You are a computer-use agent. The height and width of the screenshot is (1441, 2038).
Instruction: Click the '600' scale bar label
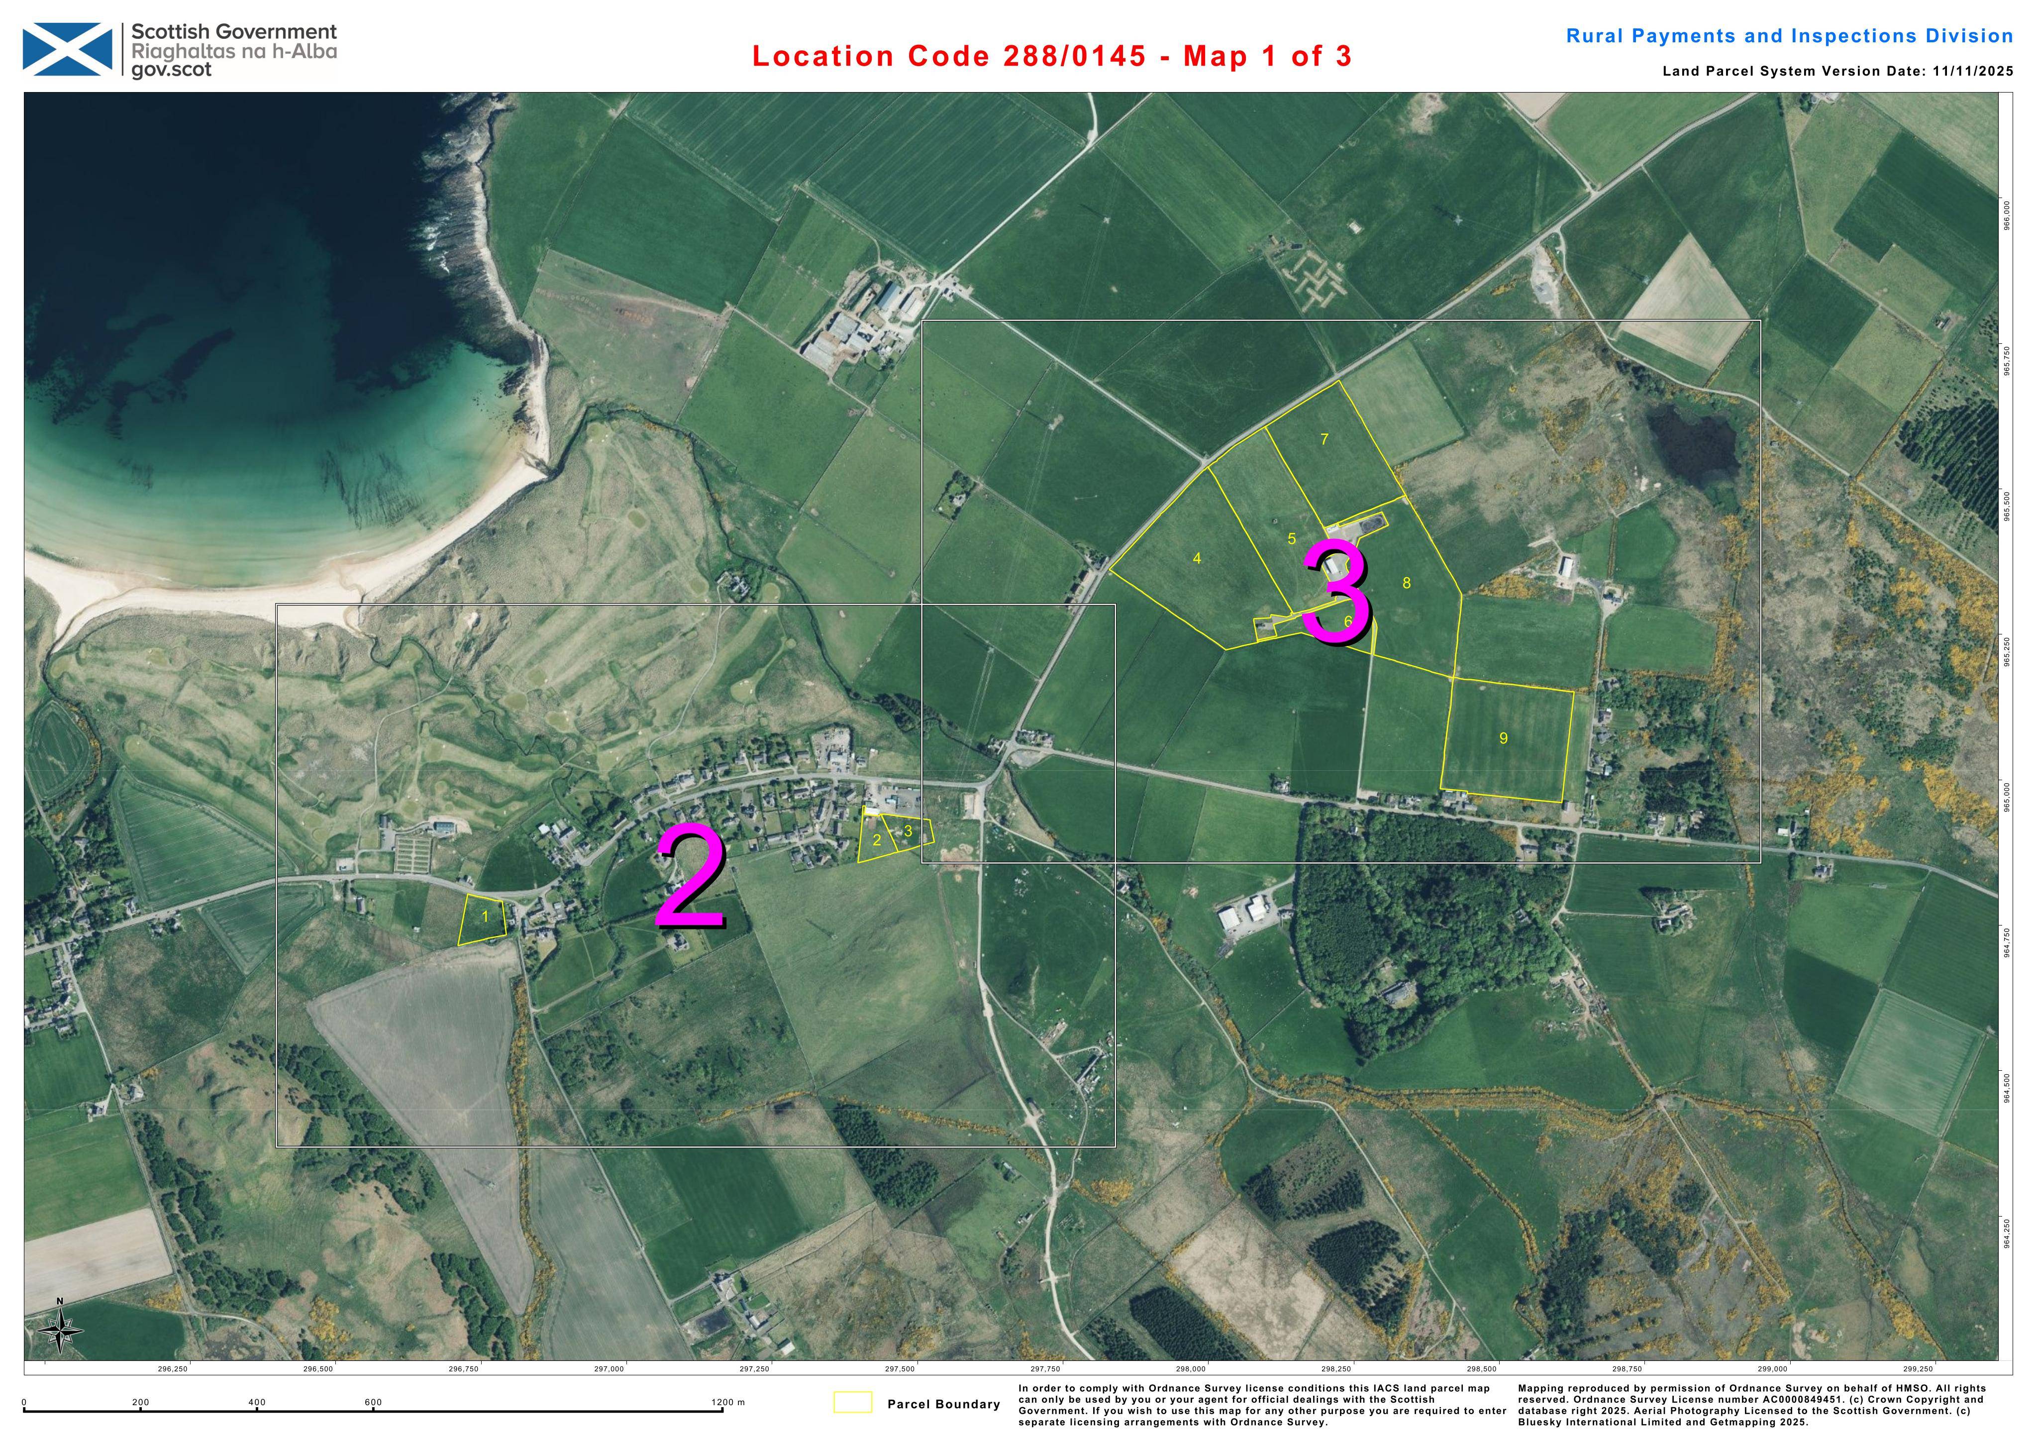click(x=373, y=1403)
